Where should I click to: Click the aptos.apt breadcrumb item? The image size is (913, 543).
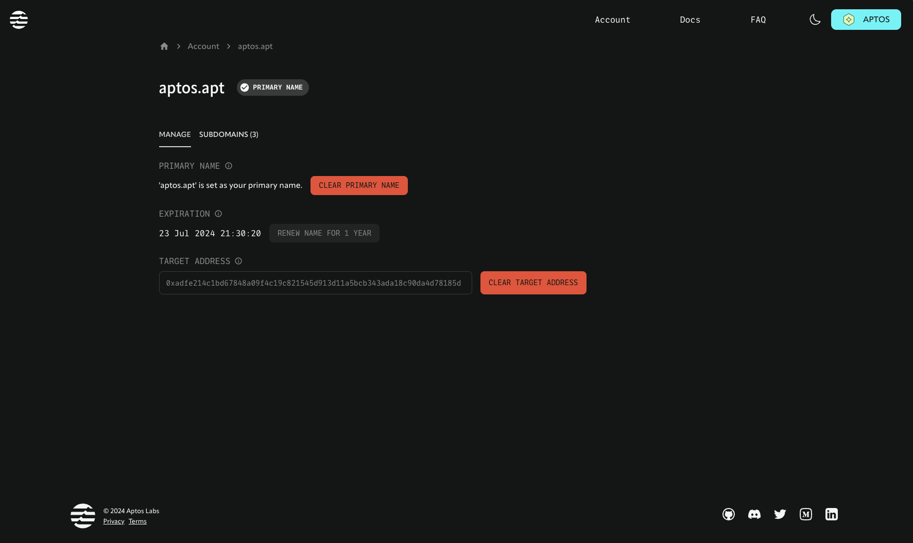(x=255, y=46)
